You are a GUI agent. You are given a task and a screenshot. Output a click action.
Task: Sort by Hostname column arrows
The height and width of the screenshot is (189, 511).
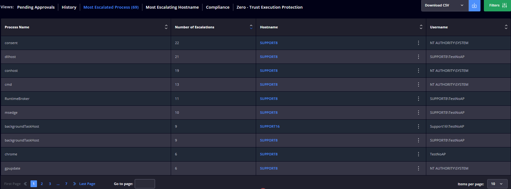421,27
